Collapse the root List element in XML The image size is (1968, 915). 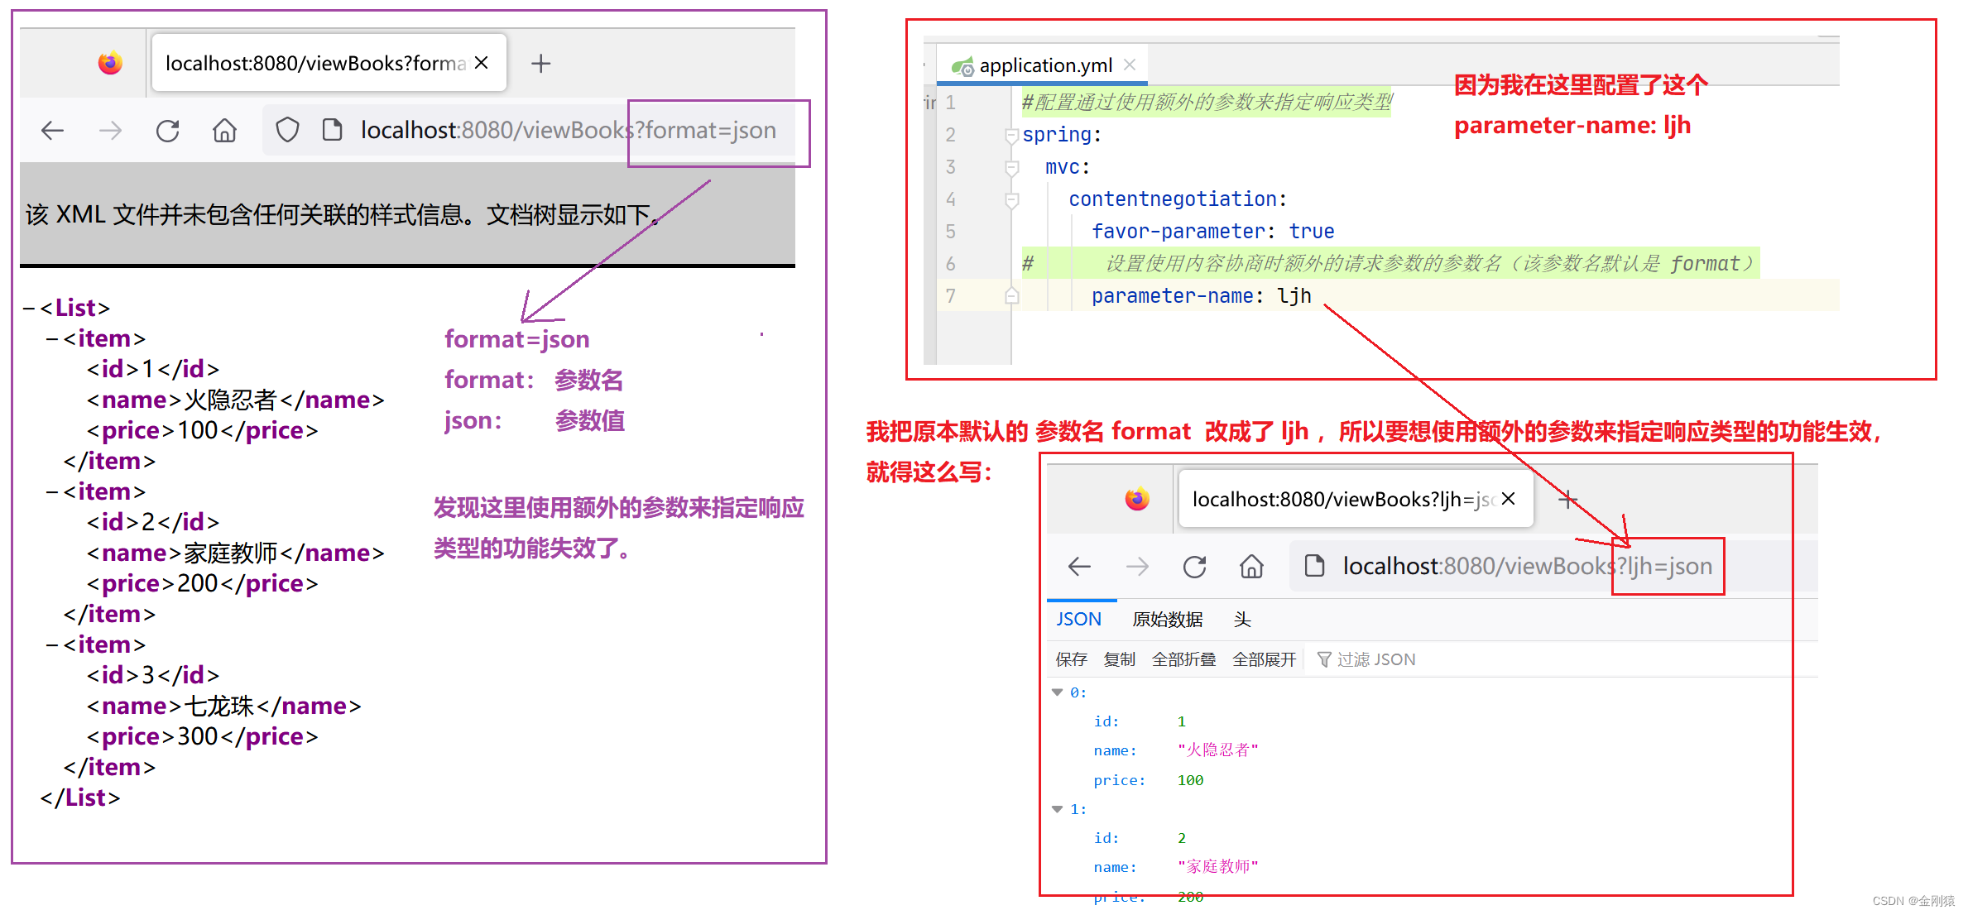coord(29,309)
